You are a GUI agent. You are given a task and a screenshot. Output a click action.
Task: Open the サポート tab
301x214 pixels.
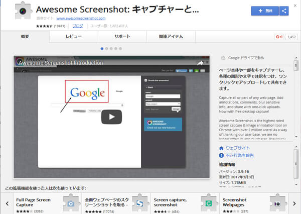122,37
